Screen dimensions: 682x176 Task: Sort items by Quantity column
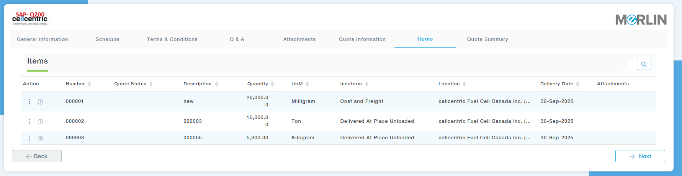(272, 84)
